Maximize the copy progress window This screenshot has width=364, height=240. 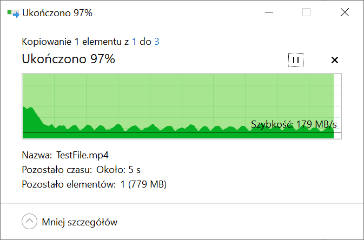[306, 12]
